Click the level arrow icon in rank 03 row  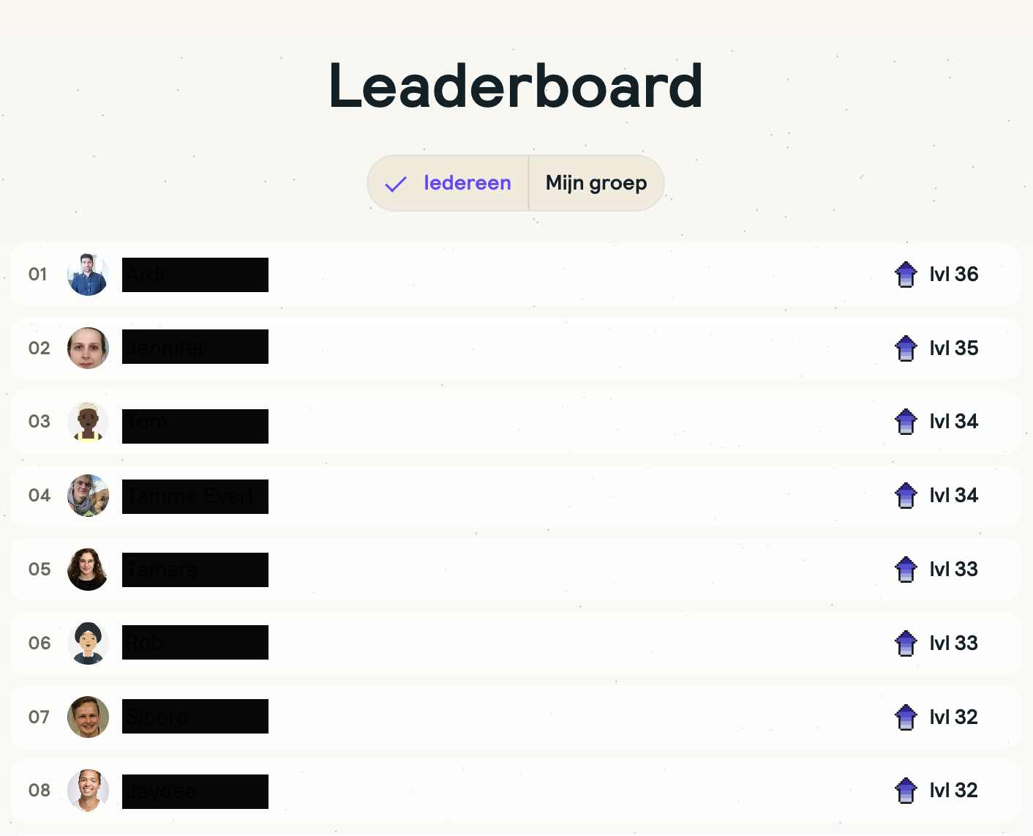point(906,422)
